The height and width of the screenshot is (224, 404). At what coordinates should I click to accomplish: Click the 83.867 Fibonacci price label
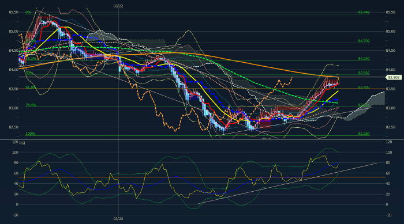click(x=364, y=73)
